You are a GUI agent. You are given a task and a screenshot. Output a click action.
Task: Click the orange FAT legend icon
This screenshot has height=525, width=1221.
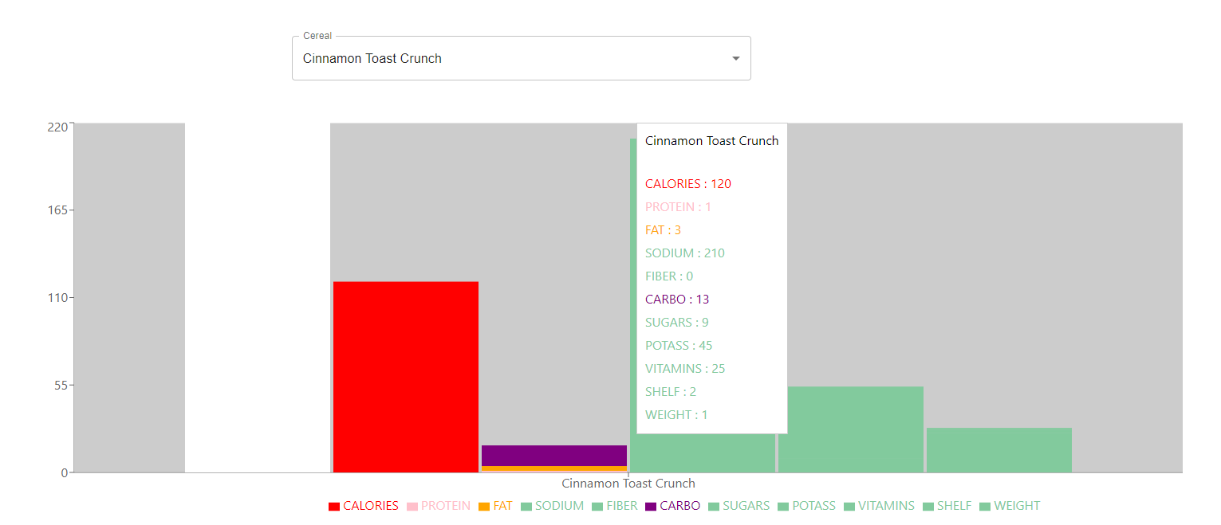(484, 507)
